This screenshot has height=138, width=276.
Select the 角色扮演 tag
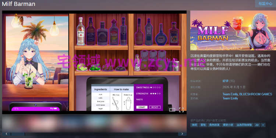pos(214,125)
